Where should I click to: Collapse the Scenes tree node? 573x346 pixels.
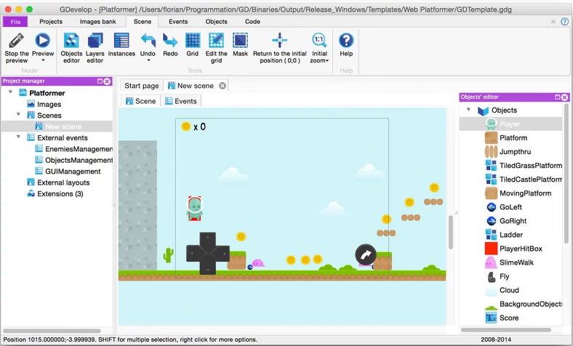pyautogui.click(x=19, y=115)
